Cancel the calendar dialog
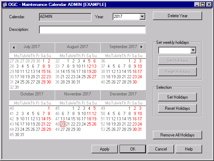This screenshot has width=214, height=161. coord(161,149)
